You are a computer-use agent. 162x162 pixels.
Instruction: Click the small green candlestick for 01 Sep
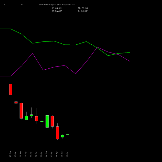(31, 115)
